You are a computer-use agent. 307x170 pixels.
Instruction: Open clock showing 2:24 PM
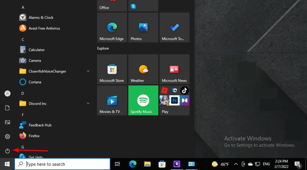coord(281,164)
